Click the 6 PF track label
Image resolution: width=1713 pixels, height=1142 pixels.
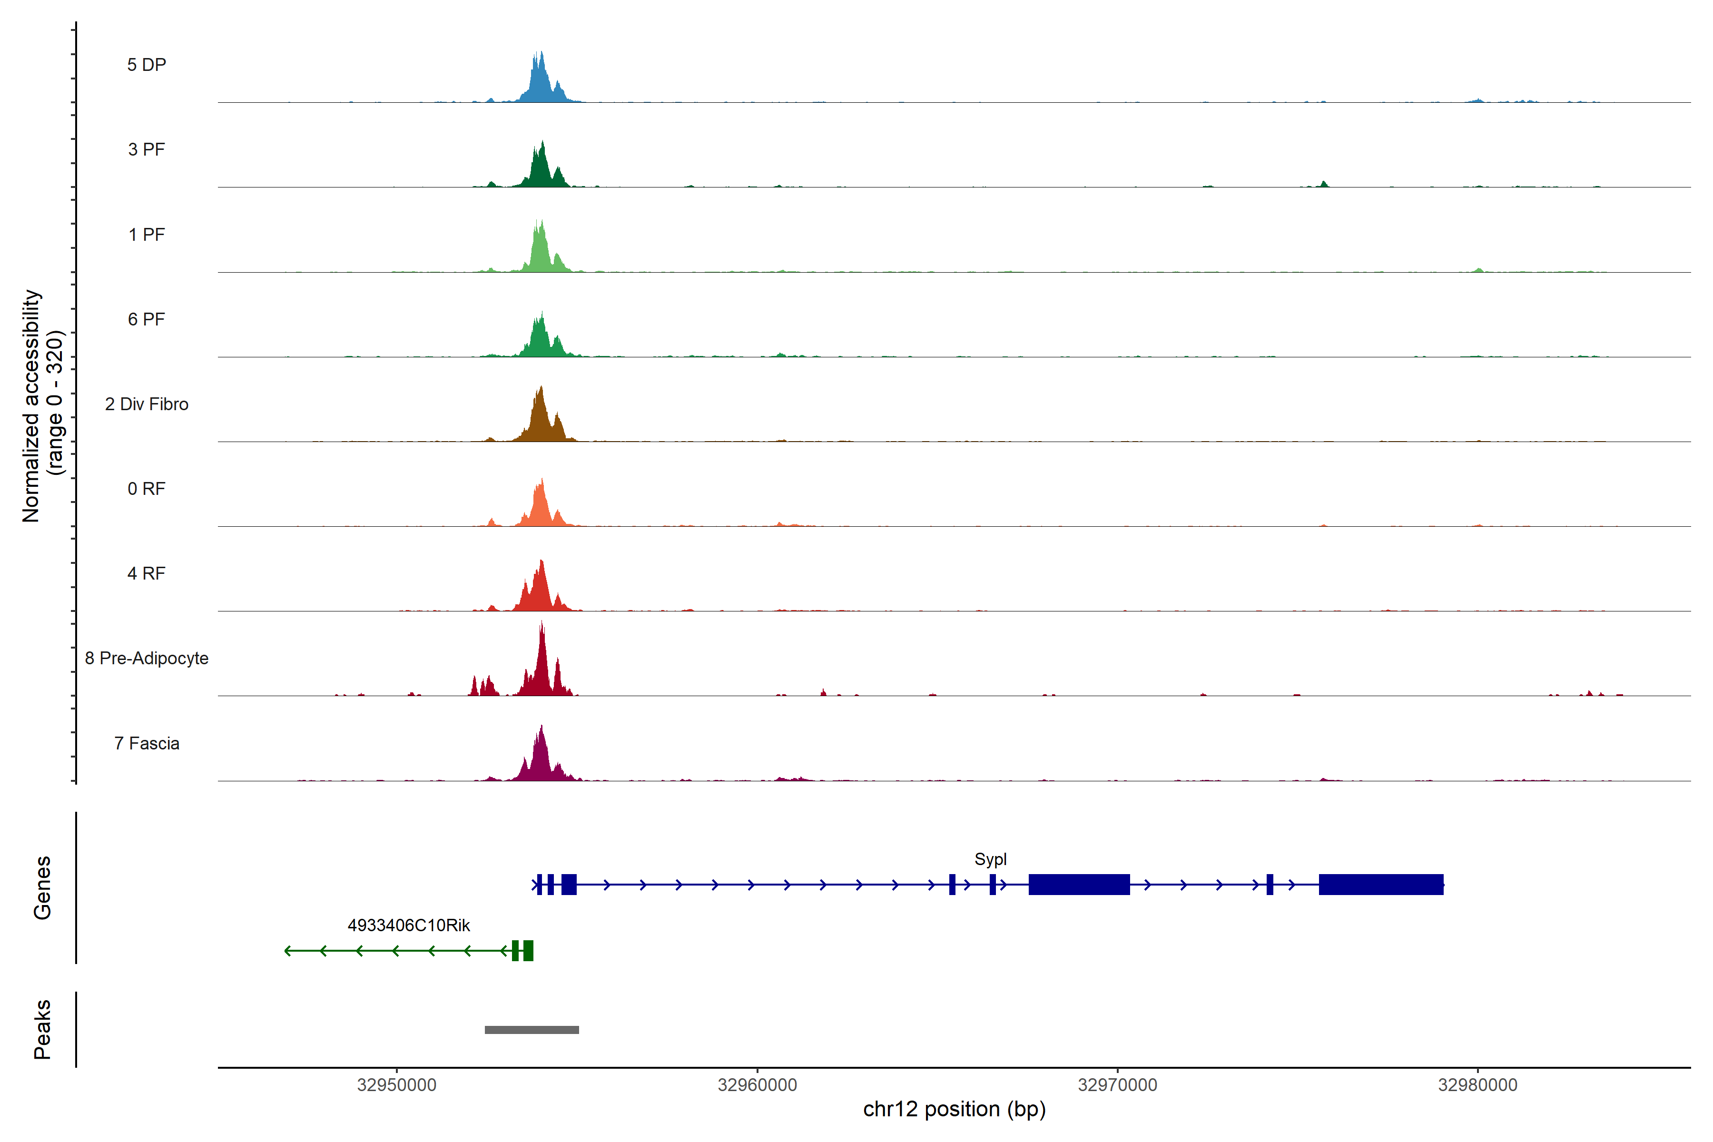147,319
